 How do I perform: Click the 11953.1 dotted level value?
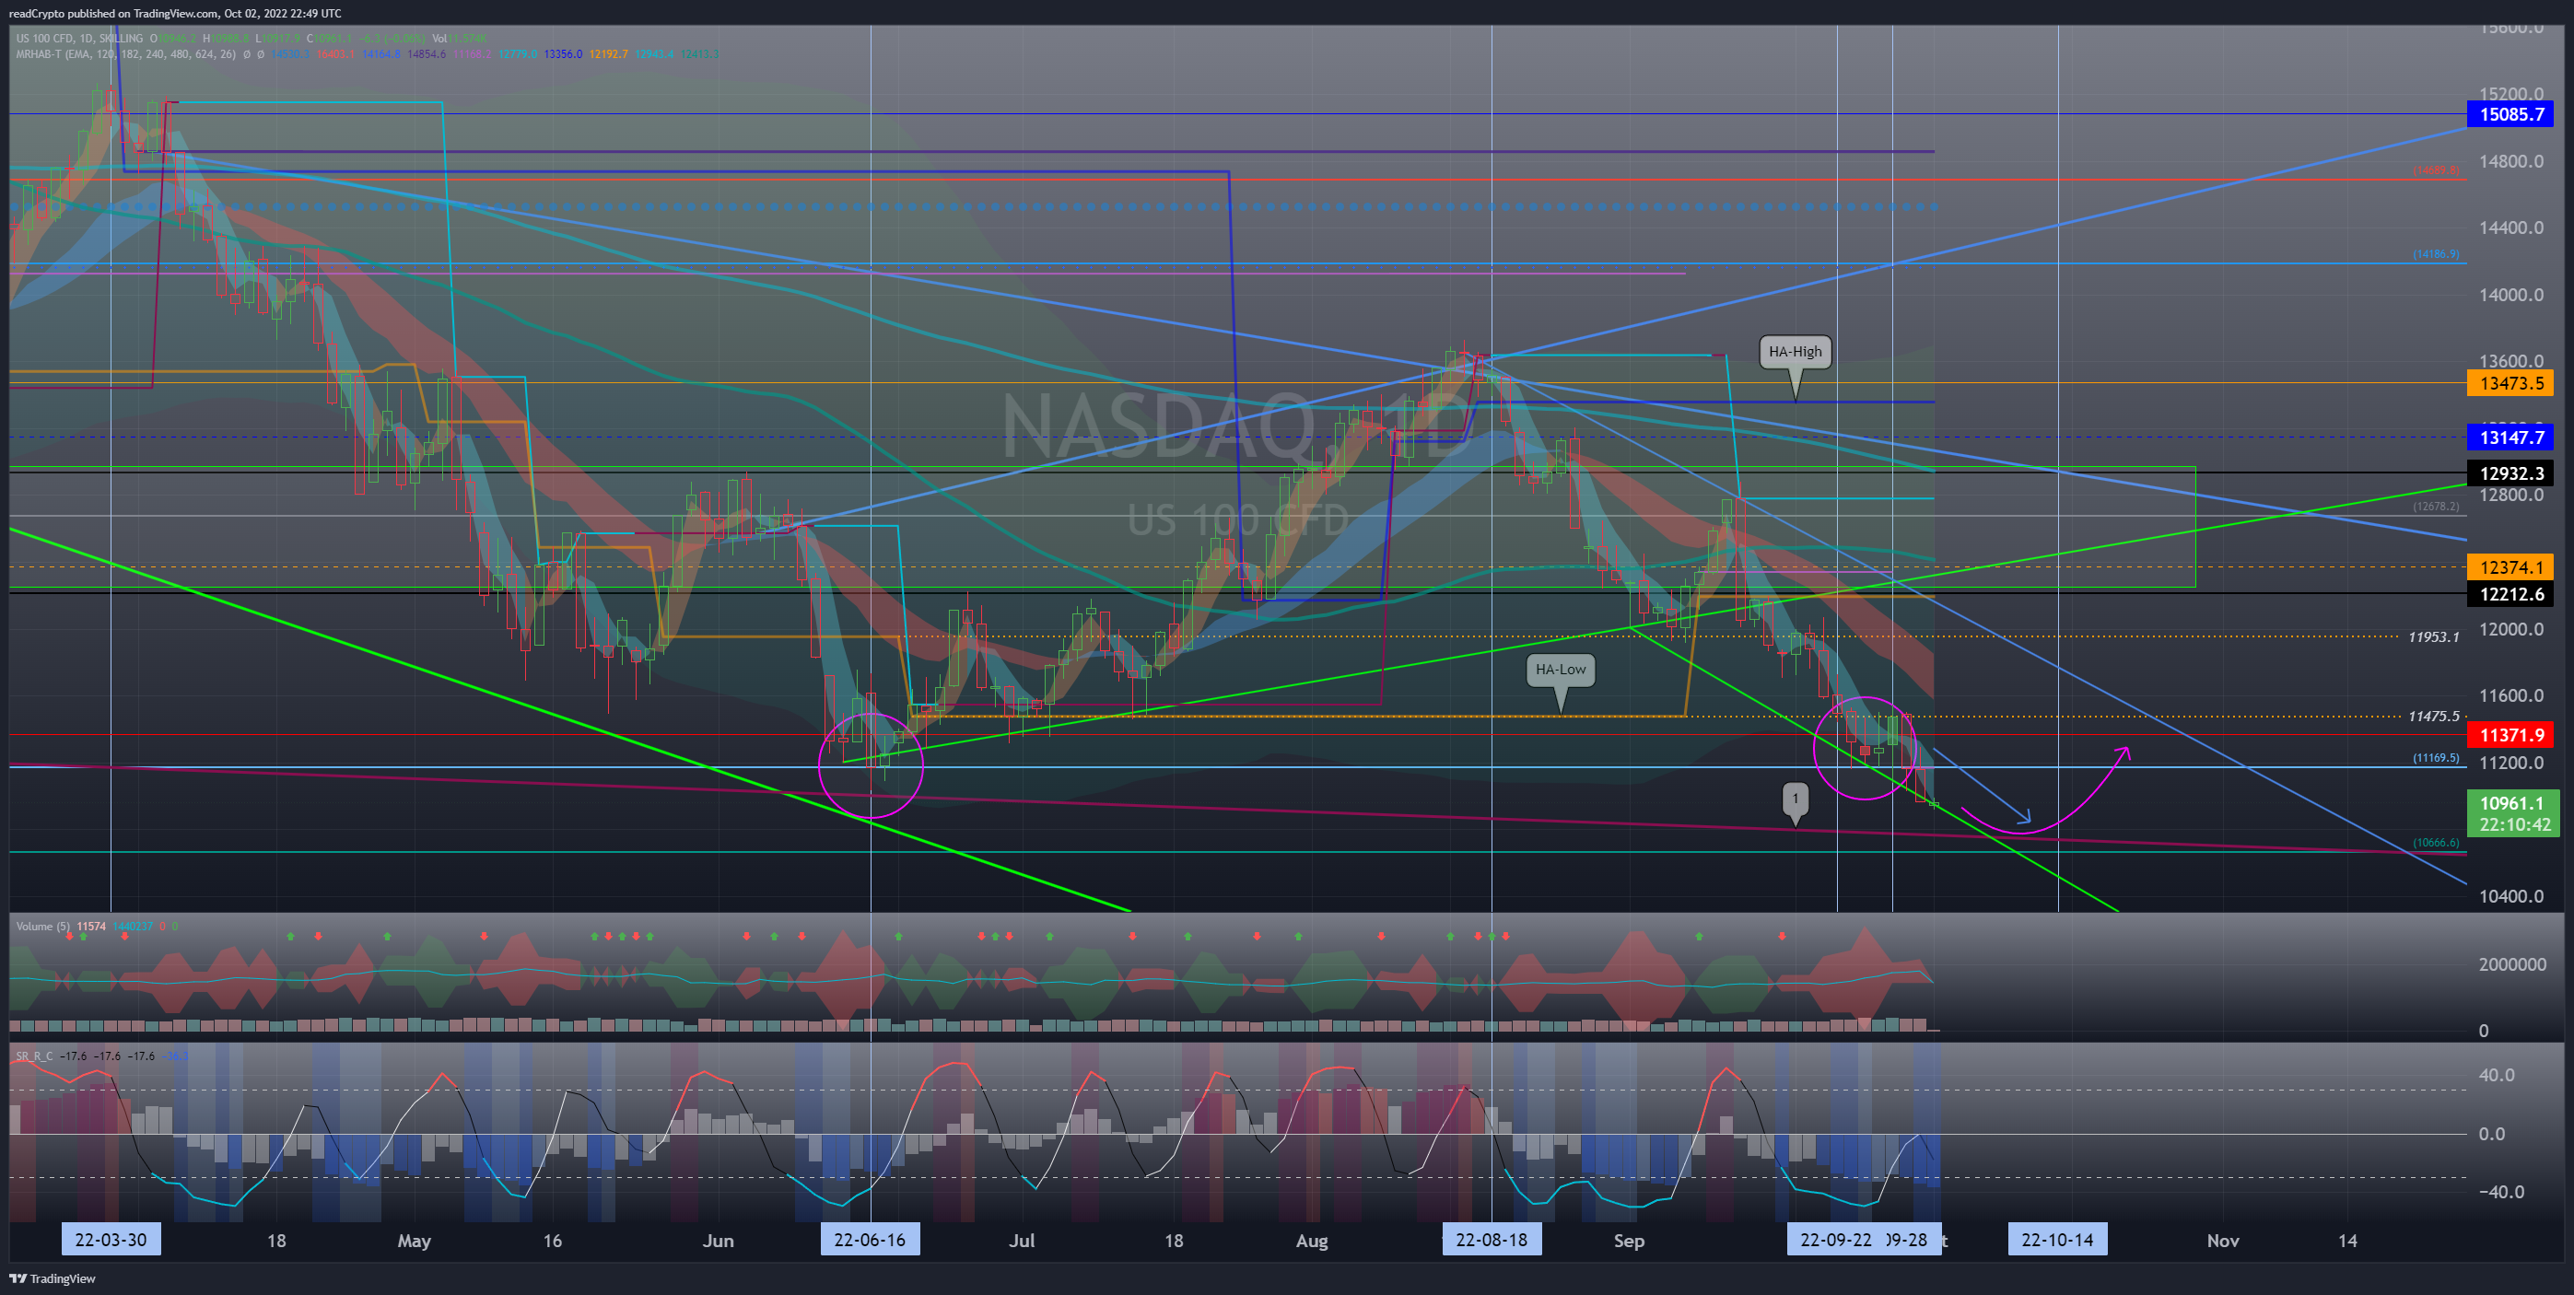[x=2433, y=636]
